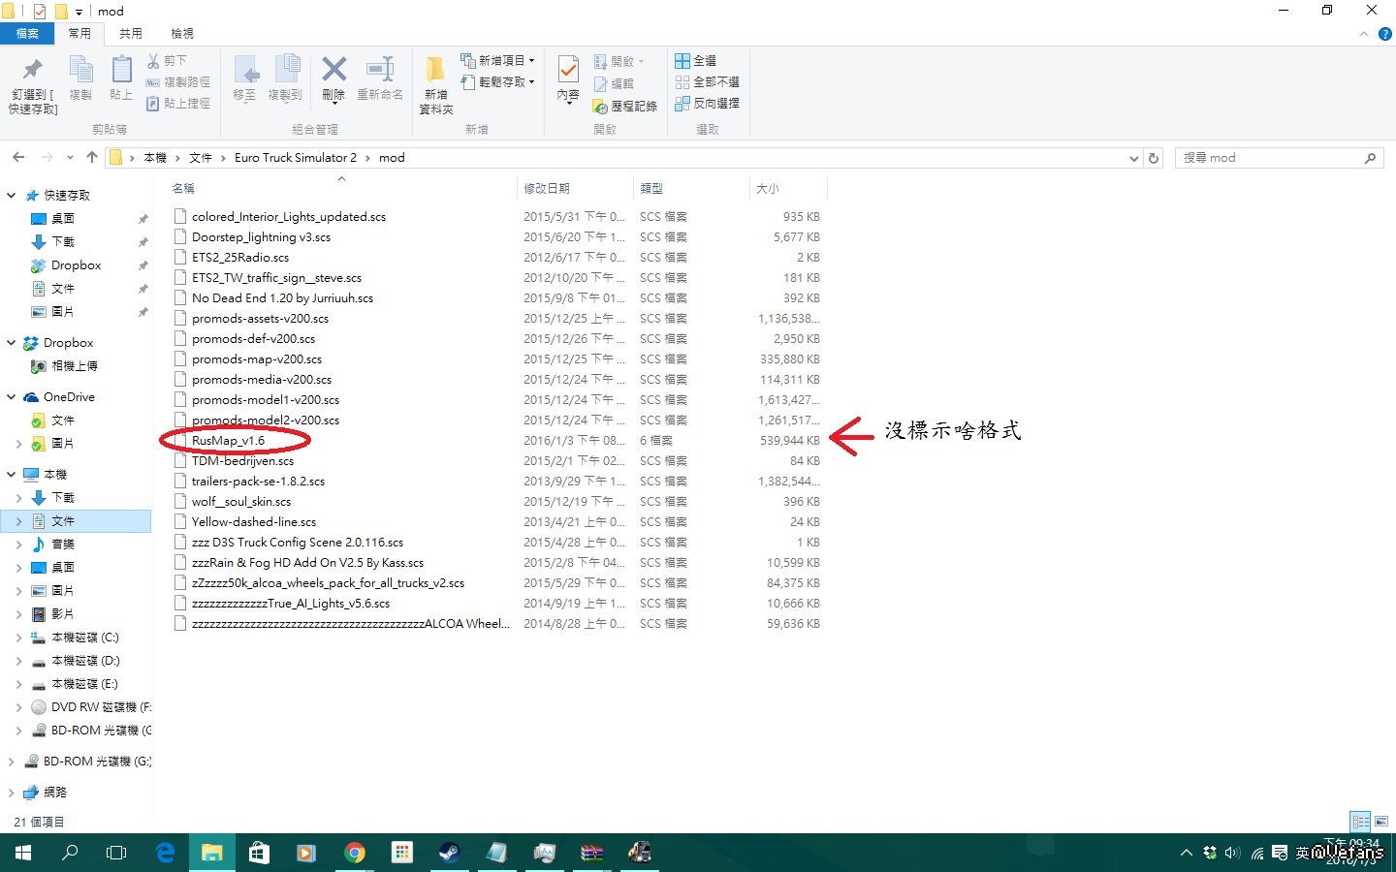The width and height of the screenshot is (1396, 872).
Task: Open the address bar history dropdown
Action: (1134, 158)
